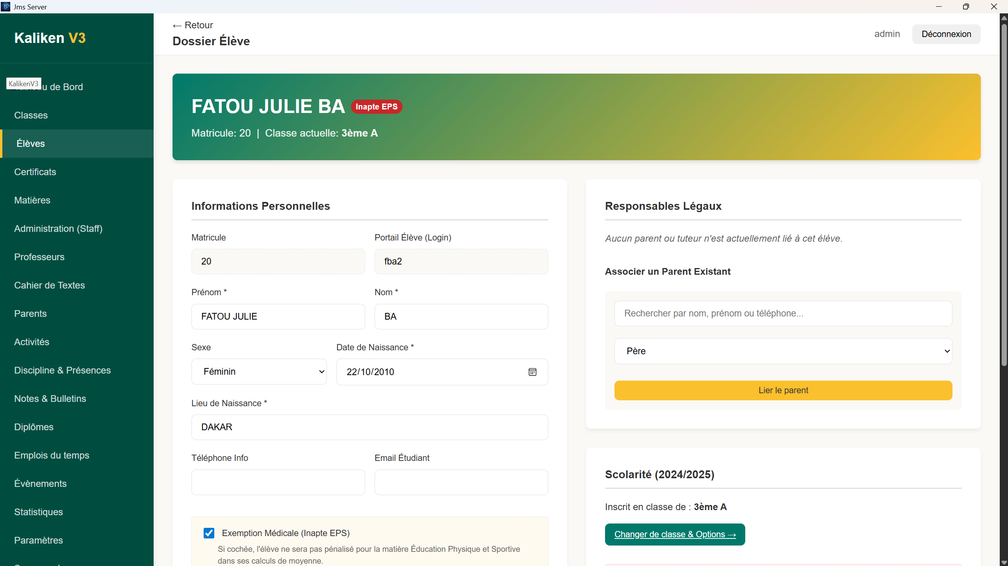The width and height of the screenshot is (1008, 566).
Task: Open the Sexe dropdown
Action: tap(259, 372)
